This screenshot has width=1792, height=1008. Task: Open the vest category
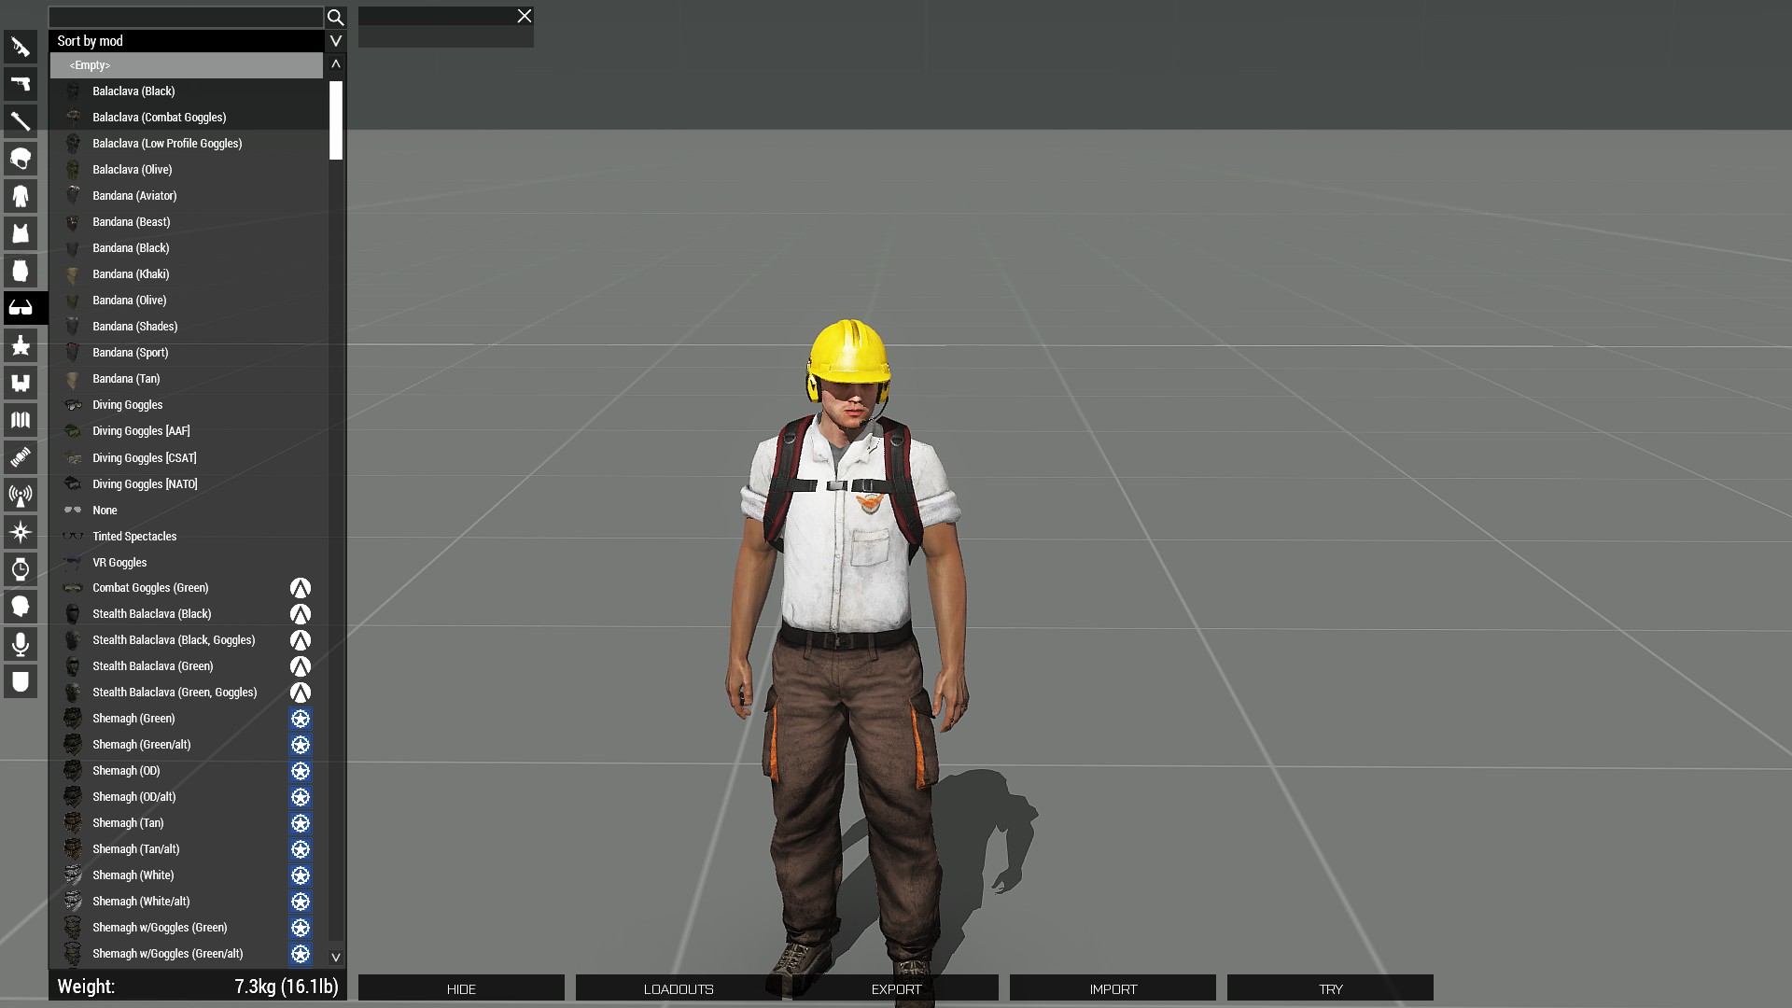point(21,233)
